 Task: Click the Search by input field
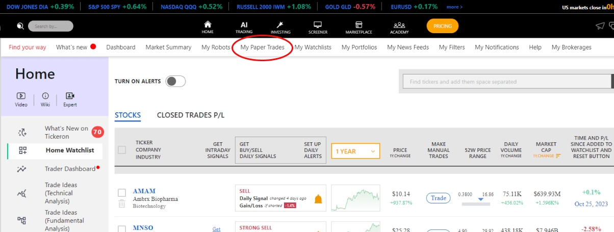click(x=50, y=26)
